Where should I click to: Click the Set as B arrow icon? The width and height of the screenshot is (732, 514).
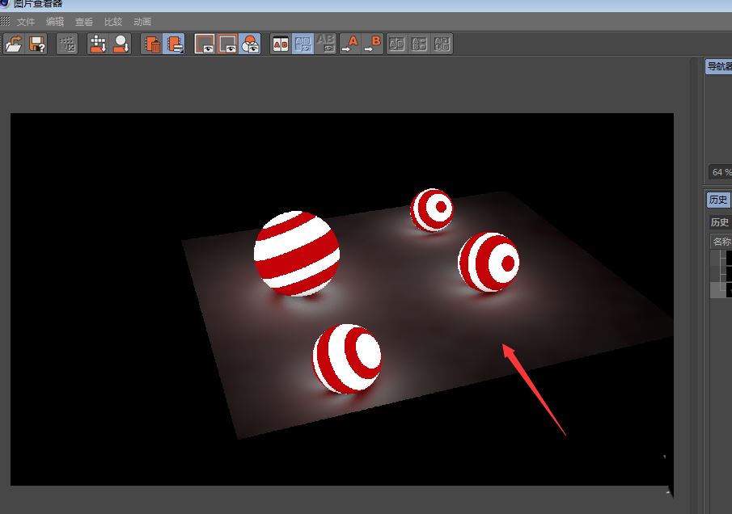pyautogui.click(x=373, y=44)
